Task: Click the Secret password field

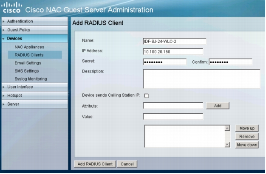Action: click(164, 62)
